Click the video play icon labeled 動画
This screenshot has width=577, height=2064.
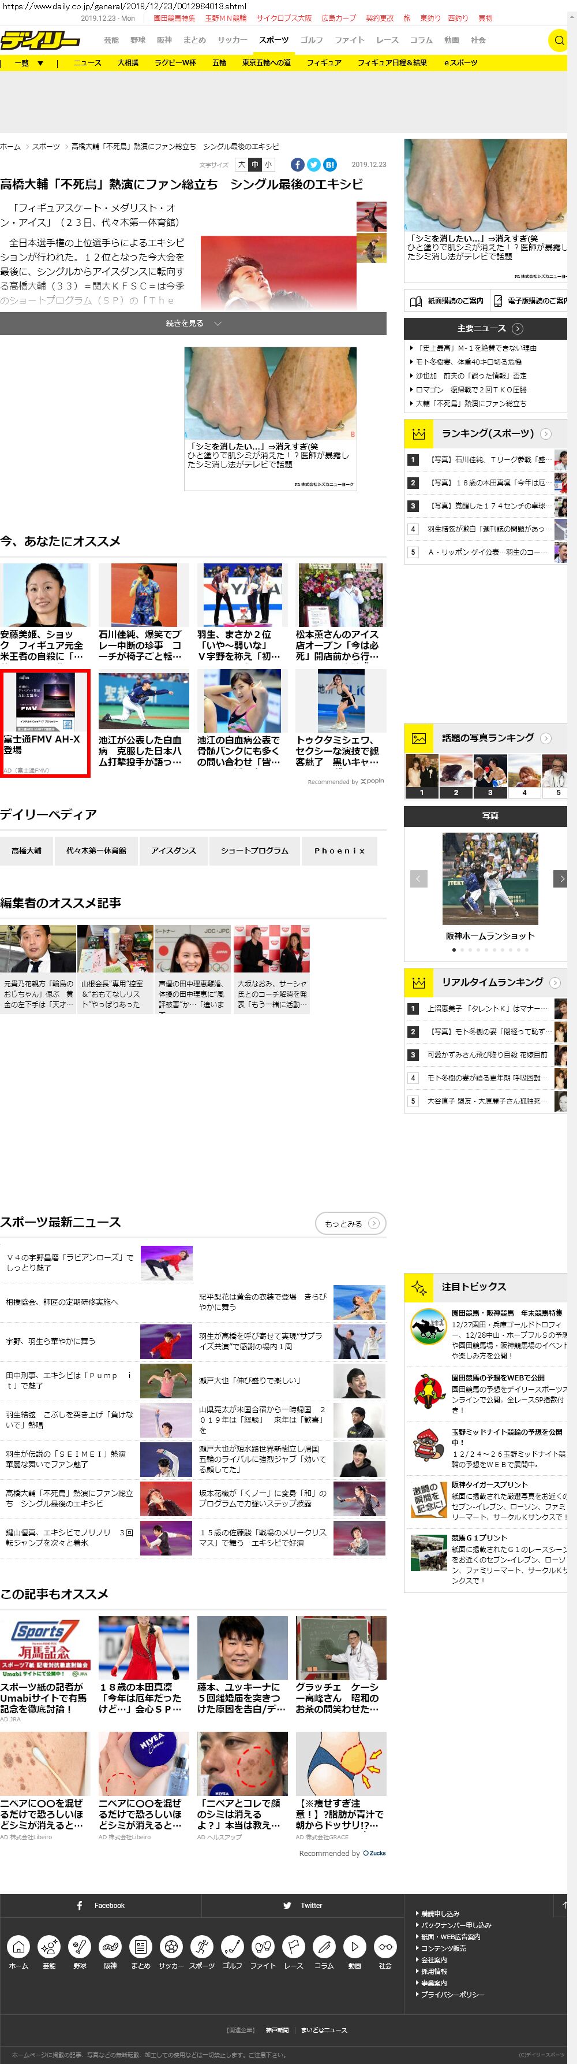(354, 1946)
